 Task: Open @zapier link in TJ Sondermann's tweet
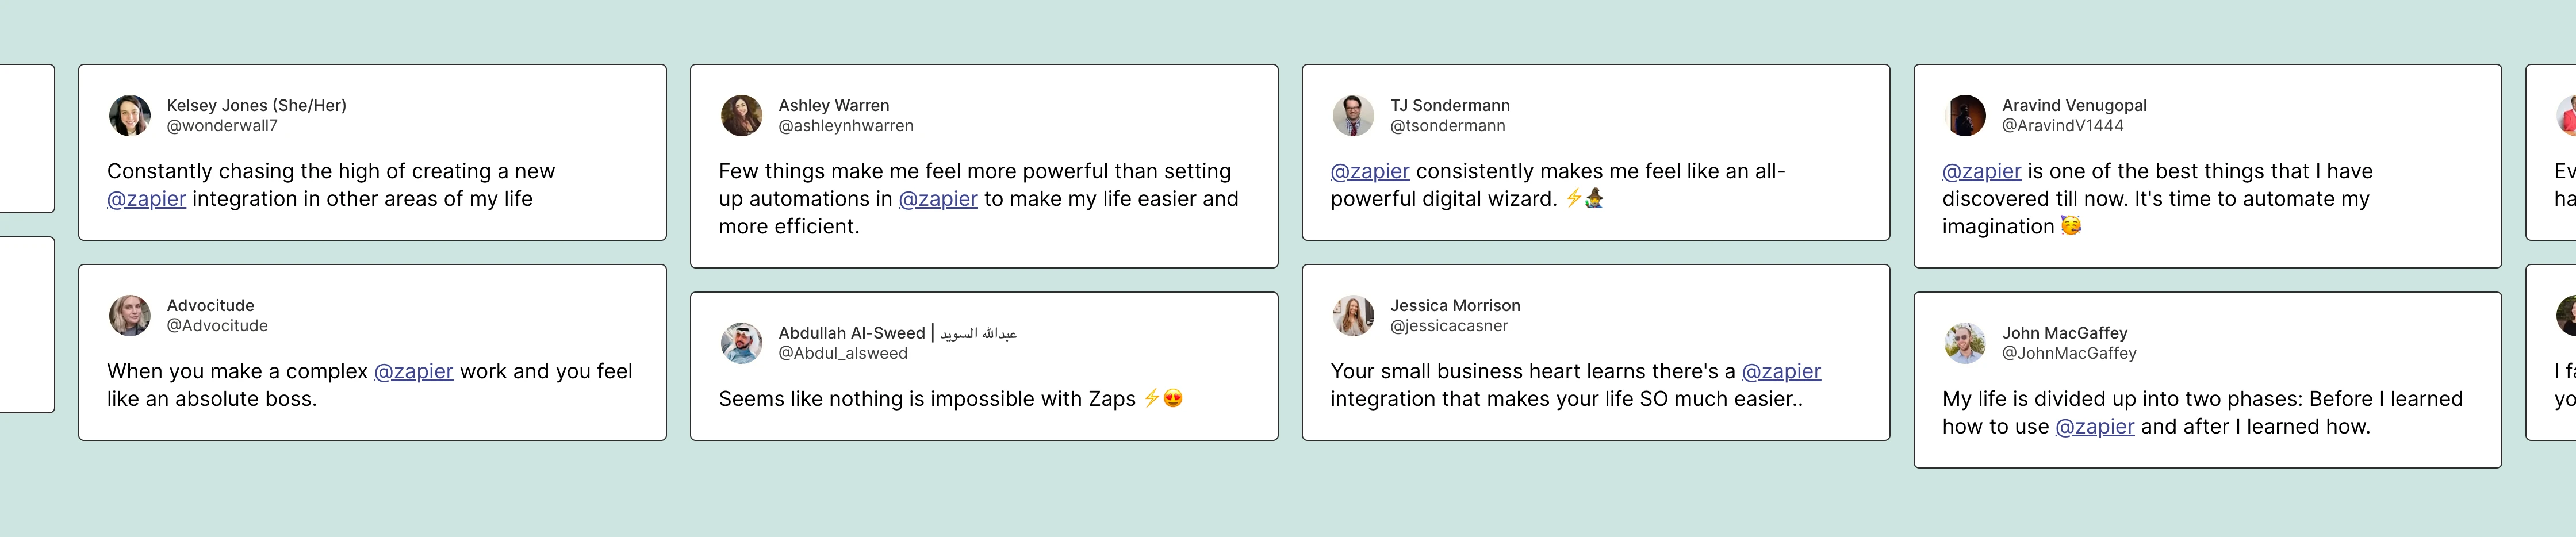tap(1370, 172)
